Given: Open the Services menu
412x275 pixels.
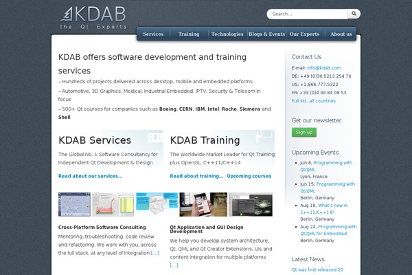Looking at the screenshot, I should [x=153, y=34].
